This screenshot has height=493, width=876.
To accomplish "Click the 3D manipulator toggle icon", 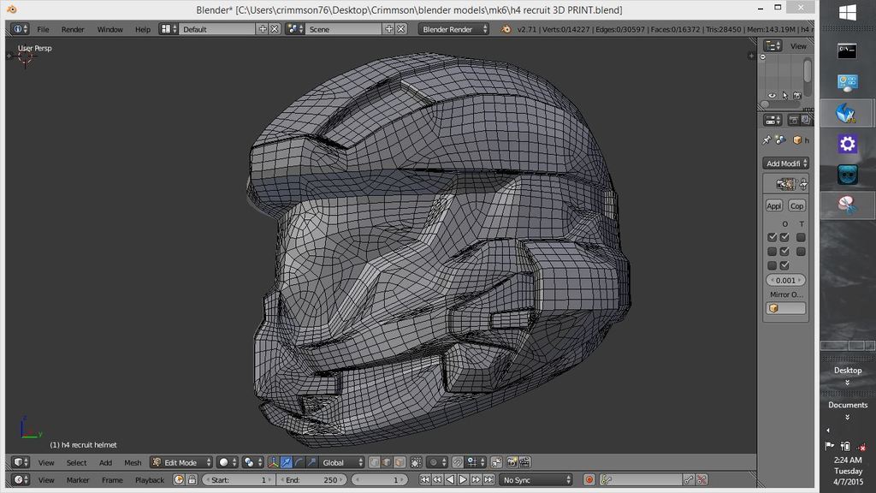I will (x=274, y=462).
